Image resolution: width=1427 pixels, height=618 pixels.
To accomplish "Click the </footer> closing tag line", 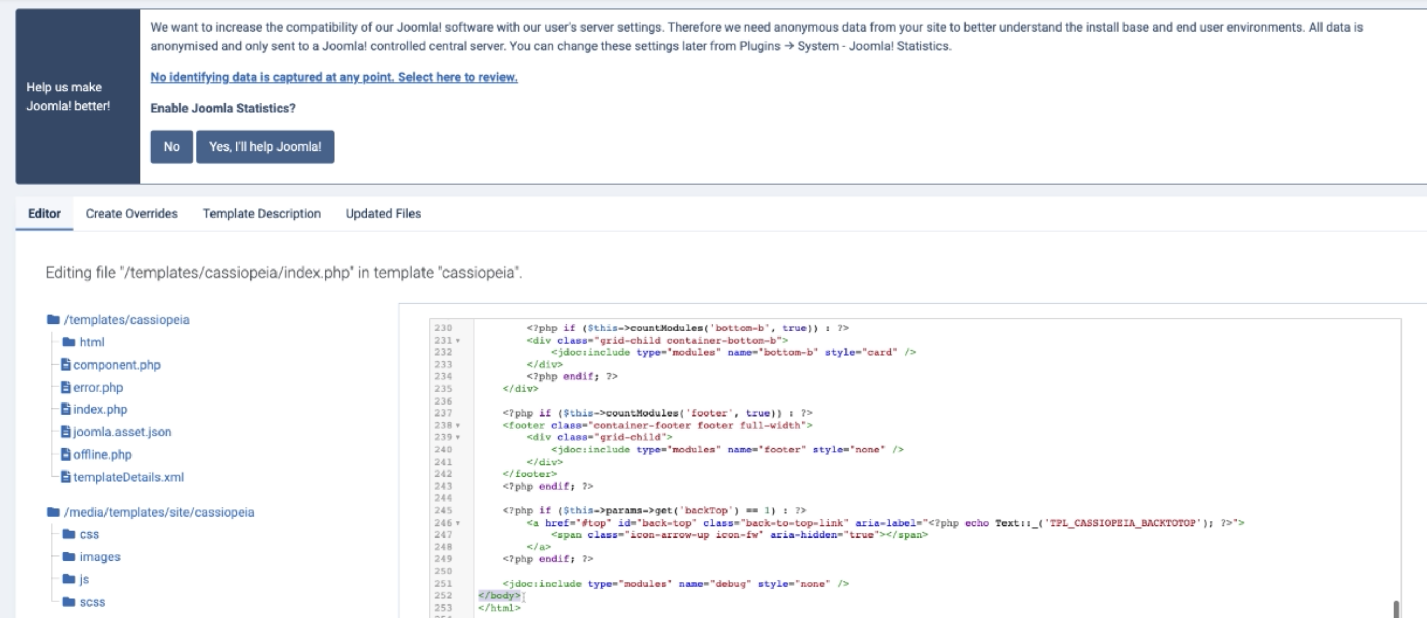I will point(530,474).
